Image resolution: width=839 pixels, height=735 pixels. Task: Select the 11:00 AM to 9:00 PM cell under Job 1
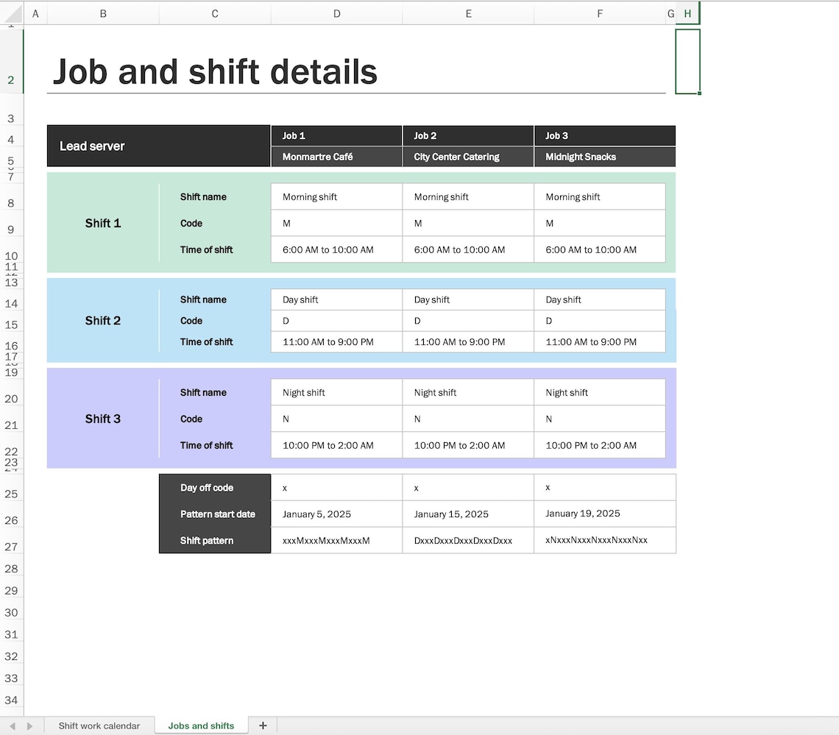[336, 342]
